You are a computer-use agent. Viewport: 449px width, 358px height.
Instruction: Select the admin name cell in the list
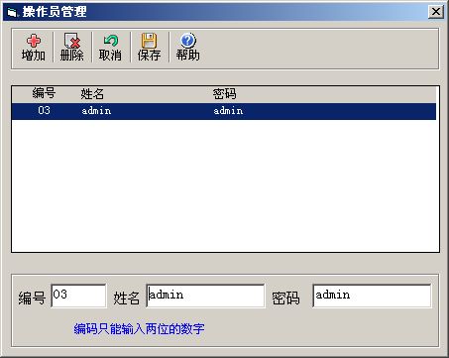point(96,111)
